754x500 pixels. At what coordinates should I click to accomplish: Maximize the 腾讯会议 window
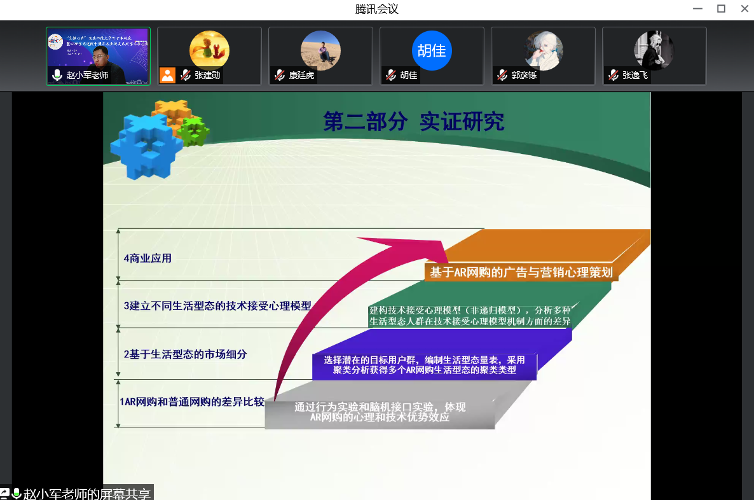click(x=721, y=9)
